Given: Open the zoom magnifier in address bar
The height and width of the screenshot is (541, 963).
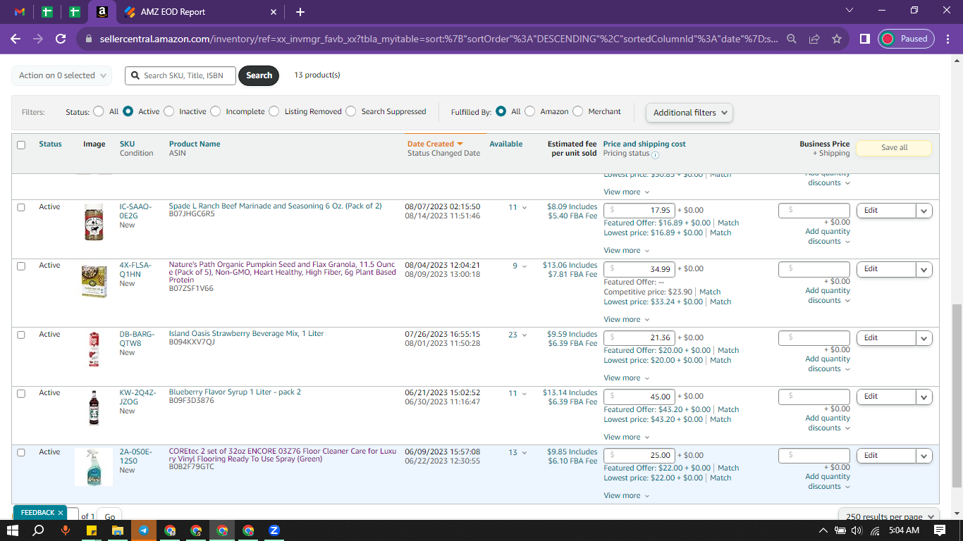Looking at the screenshot, I should click(x=792, y=39).
